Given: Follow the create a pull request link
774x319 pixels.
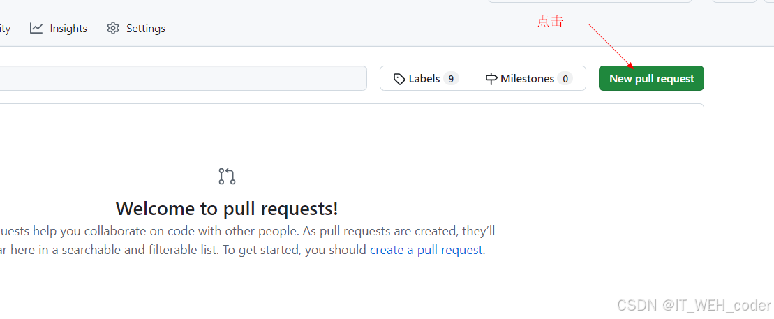Looking at the screenshot, I should [x=426, y=250].
